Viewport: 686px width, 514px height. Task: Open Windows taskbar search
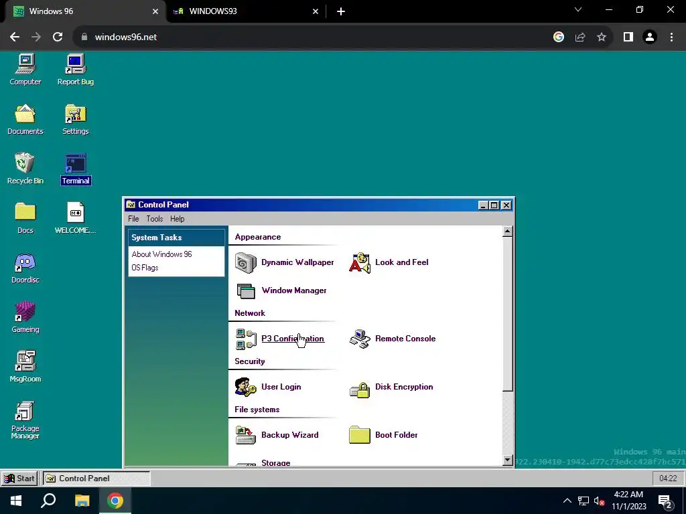48,501
